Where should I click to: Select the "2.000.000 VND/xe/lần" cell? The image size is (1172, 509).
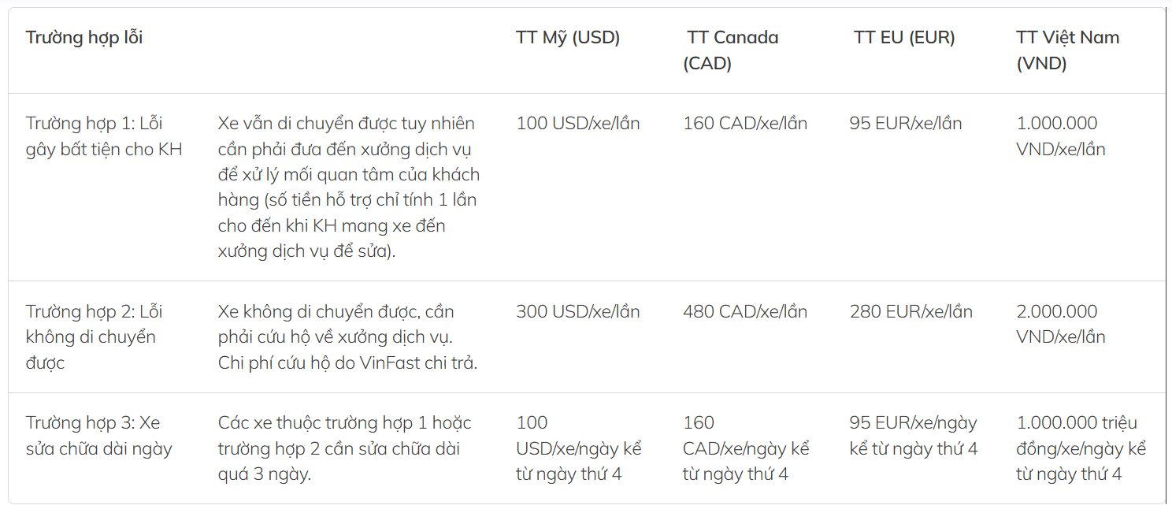tap(1061, 324)
